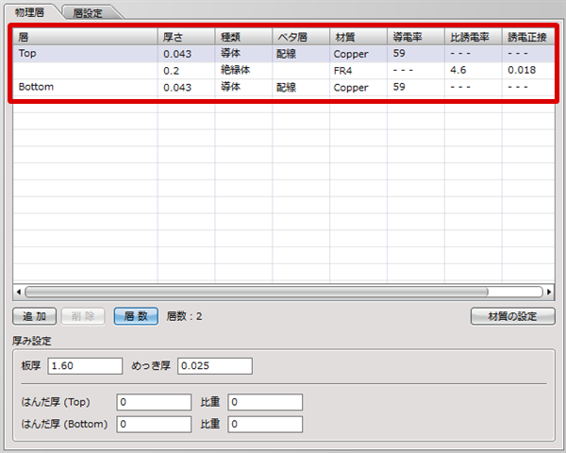
Task: Click the horizontal scrollbar left arrow
Action: click(x=18, y=293)
